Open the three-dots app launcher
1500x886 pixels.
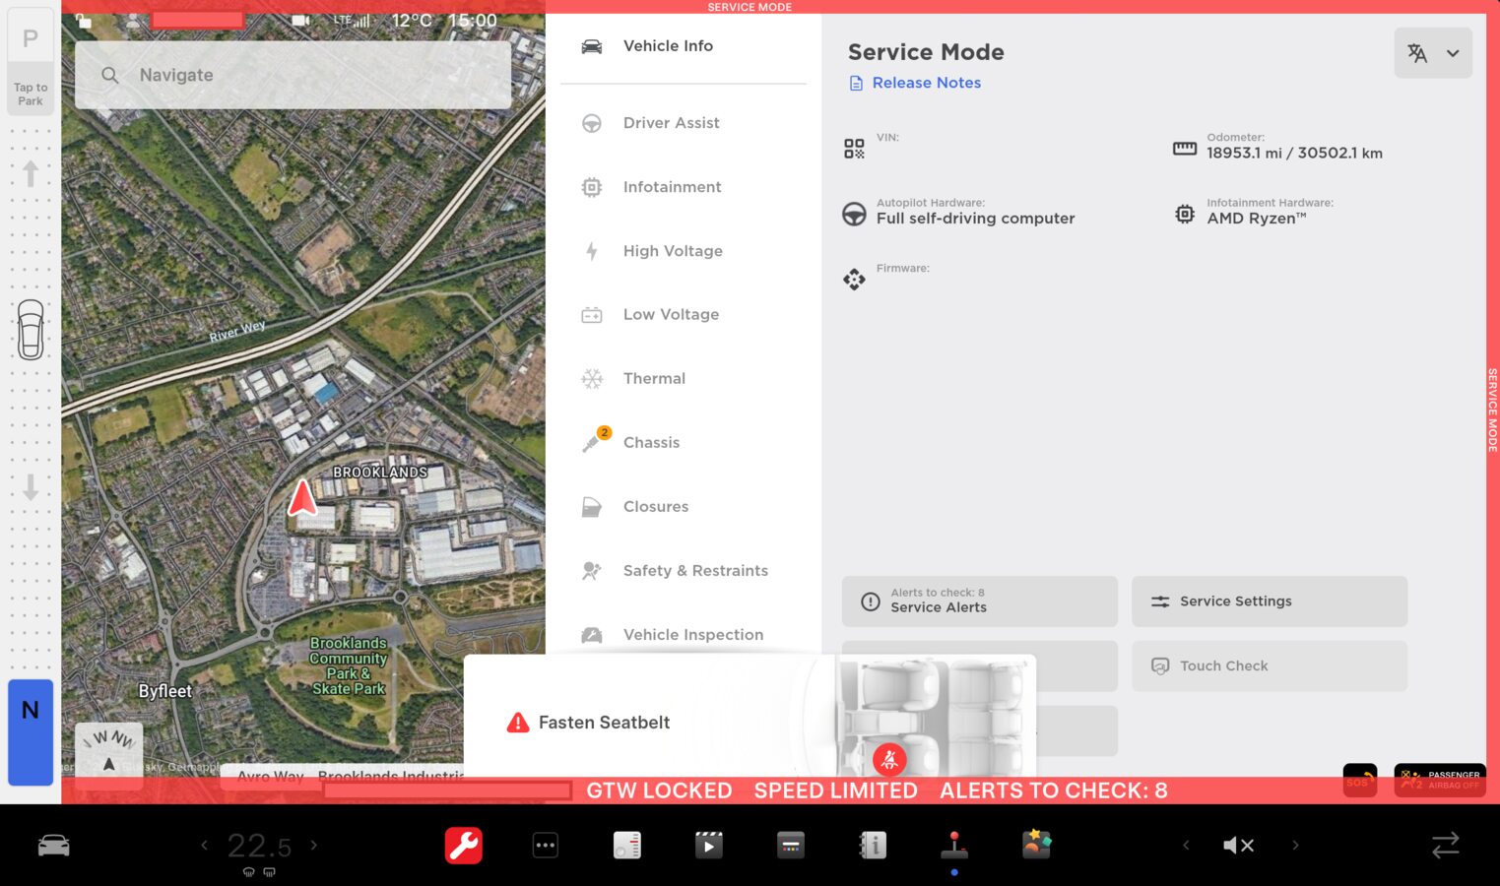pyautogui.click(x=545, y=845)
